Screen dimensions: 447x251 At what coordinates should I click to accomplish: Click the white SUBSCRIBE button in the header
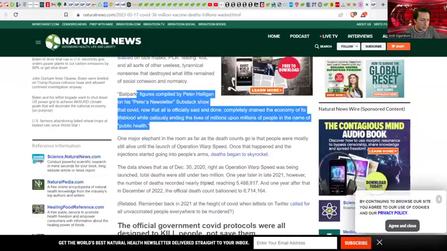[x=373, y=46]
